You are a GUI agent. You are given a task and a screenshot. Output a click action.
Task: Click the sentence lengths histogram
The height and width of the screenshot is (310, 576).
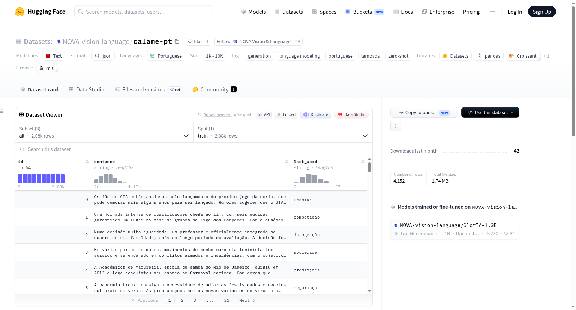point(118,179)
